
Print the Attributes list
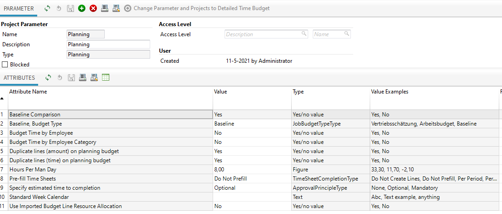point(83,77)
